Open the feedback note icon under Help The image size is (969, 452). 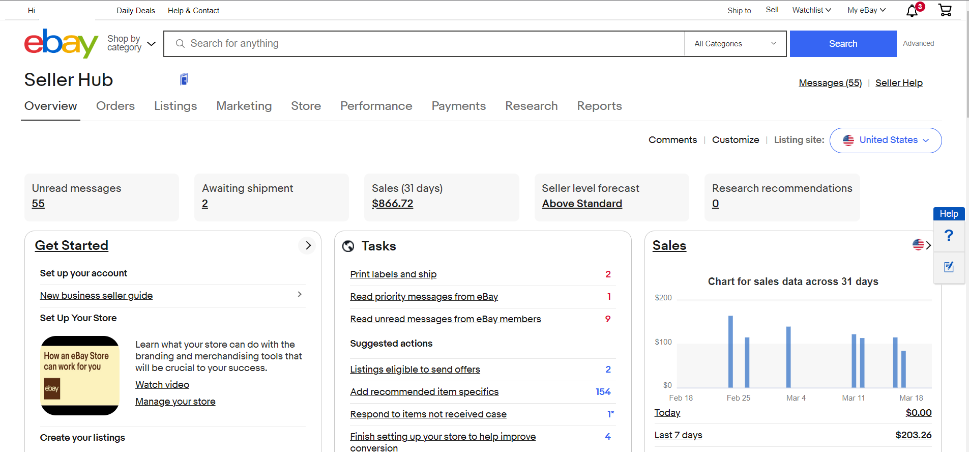pyautogui.click(x=949, y=267)
